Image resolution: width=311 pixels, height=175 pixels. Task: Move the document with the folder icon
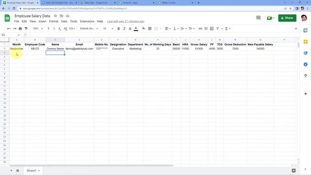coord(62,16)
